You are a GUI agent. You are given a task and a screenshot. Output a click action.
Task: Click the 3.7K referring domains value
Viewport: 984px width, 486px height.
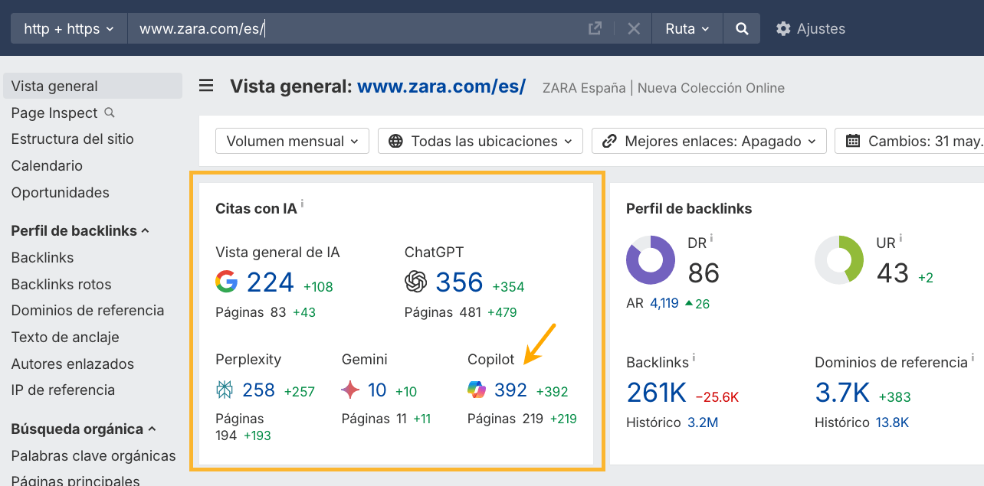842,393
